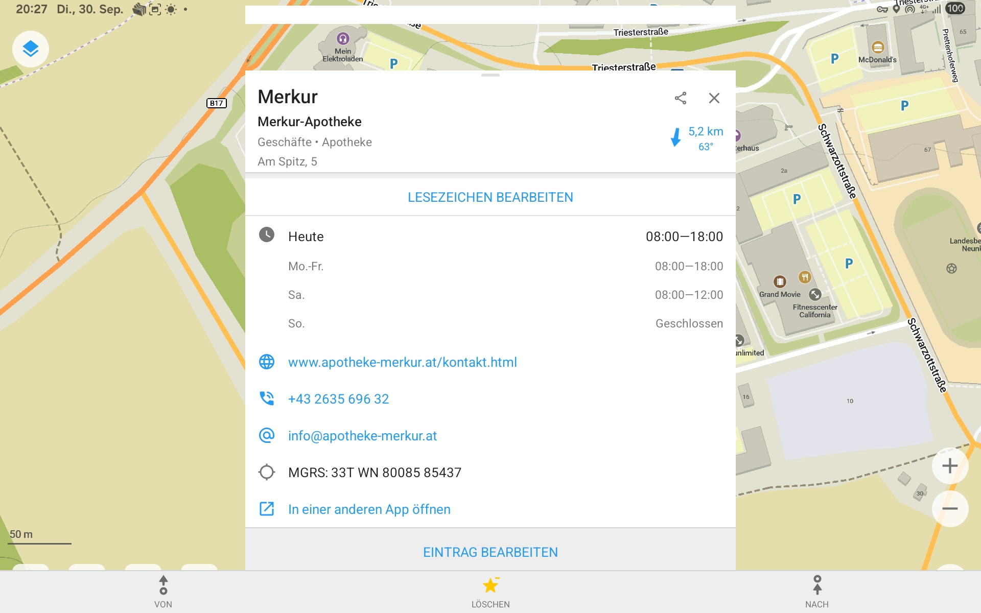The height and width of the screenshot is (613, 981).
Task: Select the Grand Movie cinema marker
Action: pos(780,281)
